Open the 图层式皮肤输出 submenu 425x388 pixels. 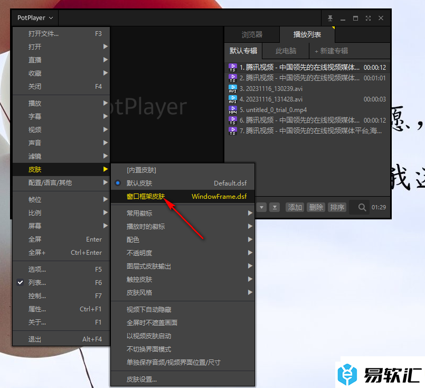coord(183,266)
